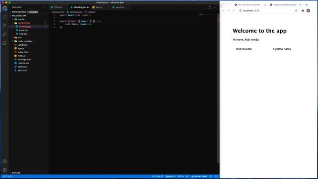Click UTF-8 encoding in status bar
Image resolution: width=318 pixels, height=179 pixels.
(180, 177)
